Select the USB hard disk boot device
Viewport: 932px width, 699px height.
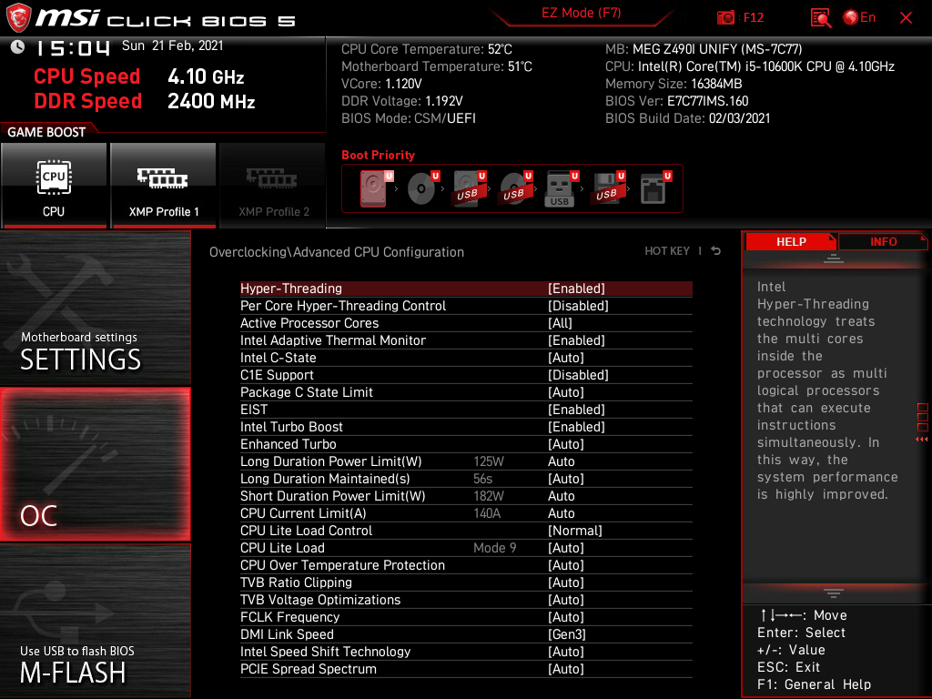click(470, 188)
